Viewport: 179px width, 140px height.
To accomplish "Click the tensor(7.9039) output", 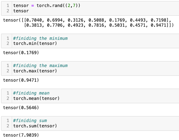I will (21, 135).
